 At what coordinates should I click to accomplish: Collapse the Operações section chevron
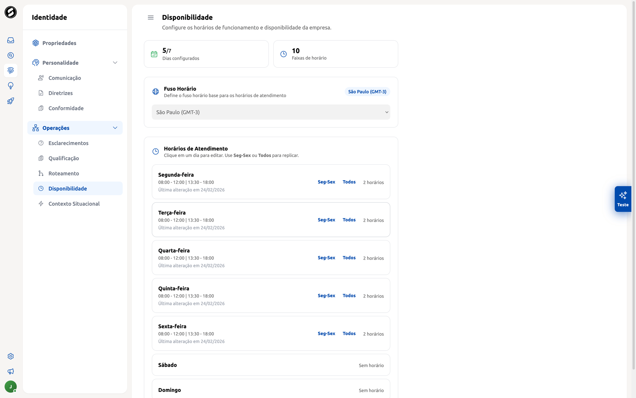pyautogui.click(x=115, y=128)
